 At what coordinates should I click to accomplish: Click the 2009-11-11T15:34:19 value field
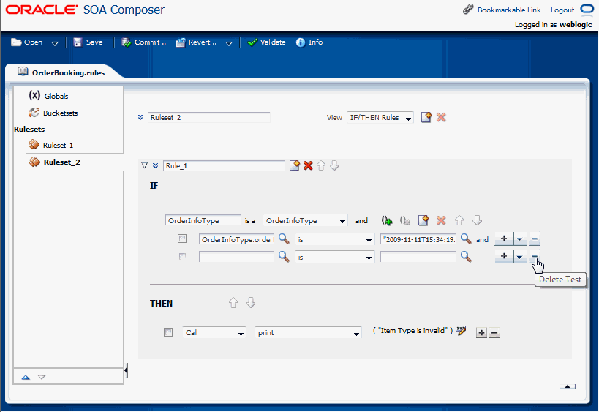[x=418, y=239]
